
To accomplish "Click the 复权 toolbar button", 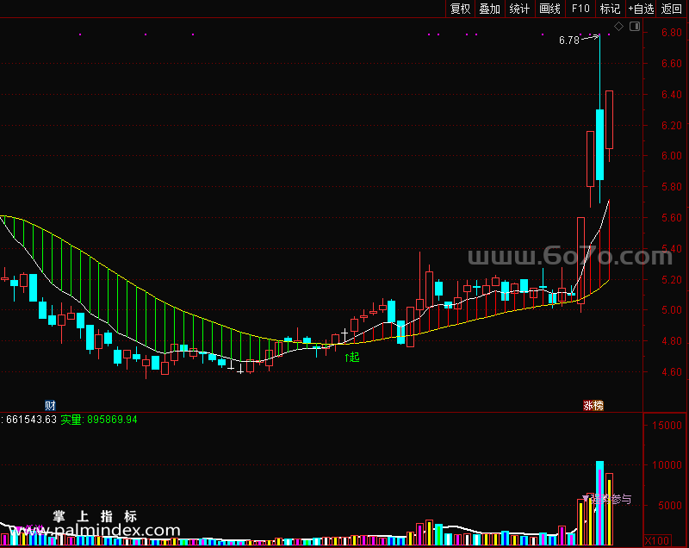I will [x=461, y=9].
